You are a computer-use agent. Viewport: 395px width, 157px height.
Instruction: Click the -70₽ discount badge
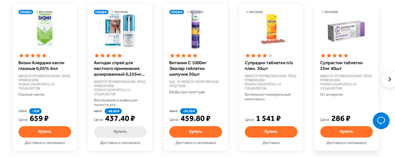(x=35, y=111)
